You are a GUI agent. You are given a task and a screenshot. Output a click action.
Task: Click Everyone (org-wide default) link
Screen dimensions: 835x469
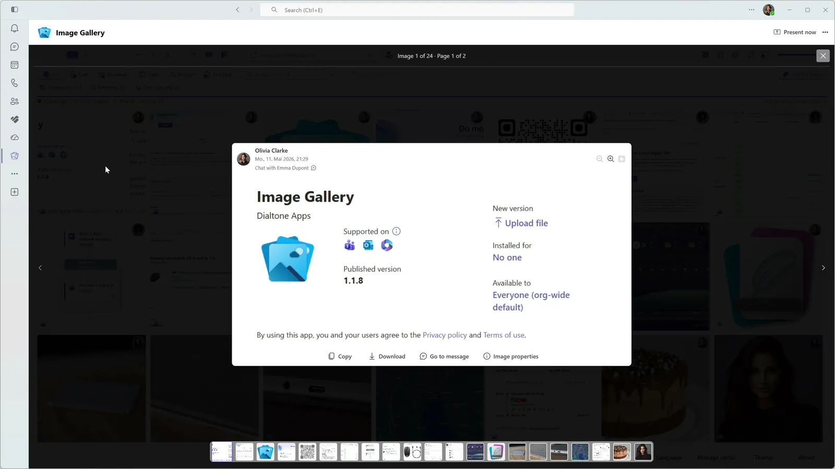(x=531, y=301)
